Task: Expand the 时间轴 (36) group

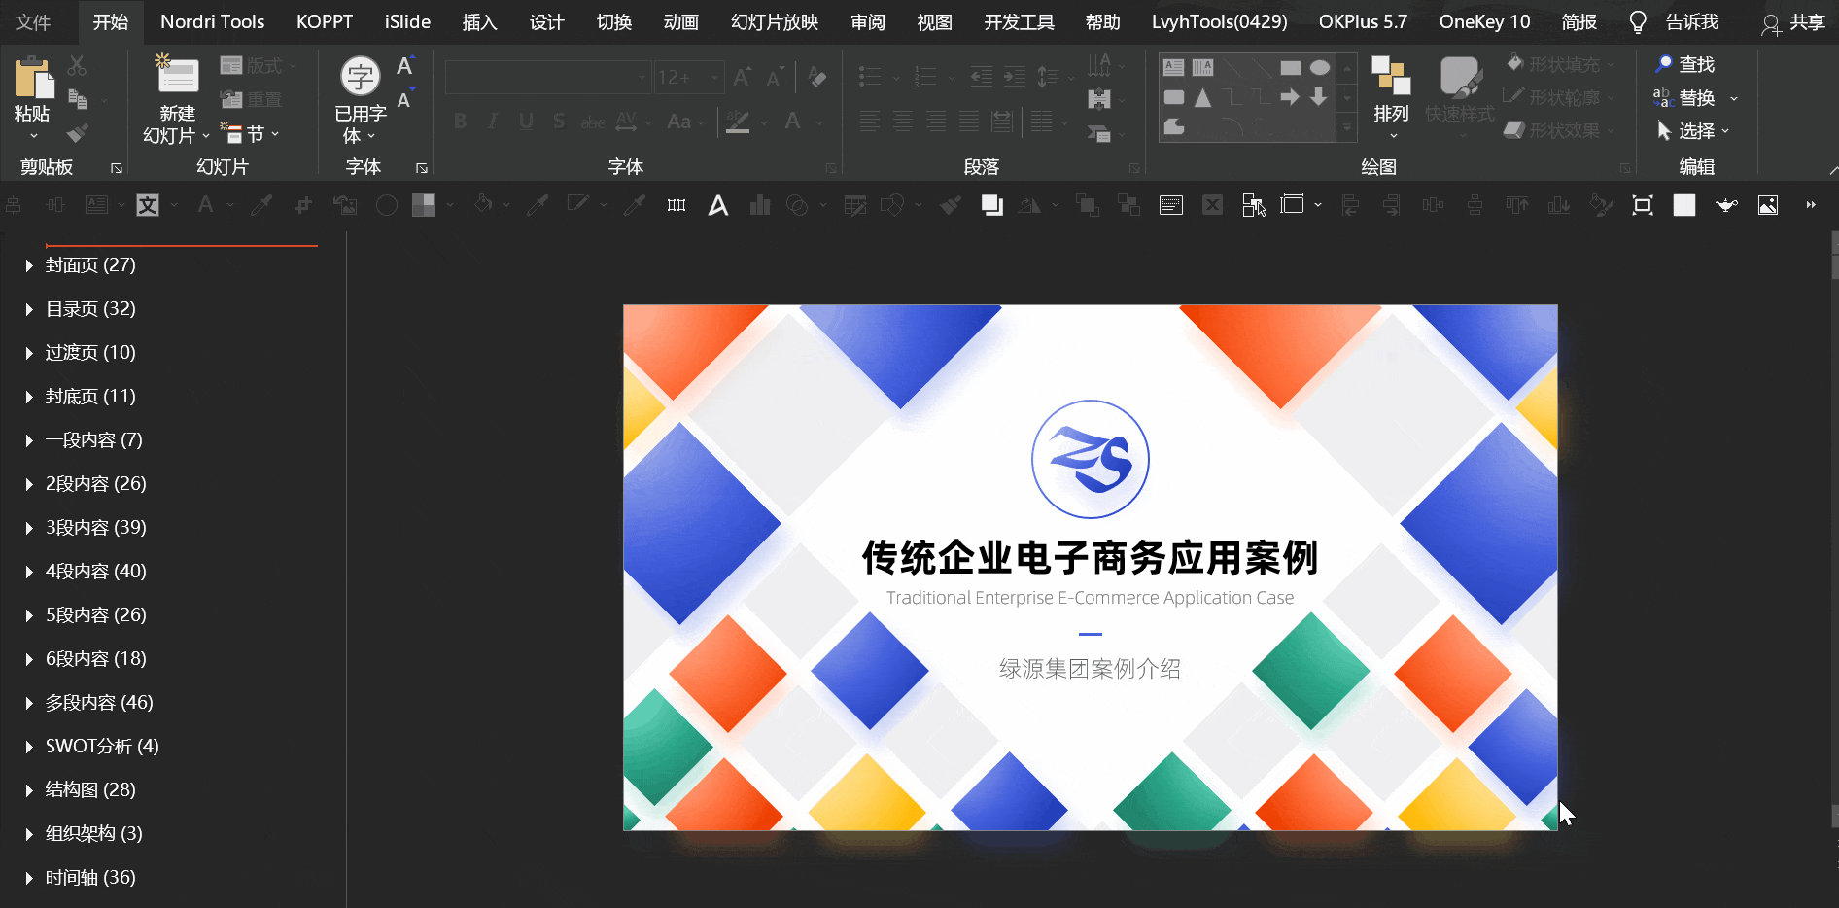Action: [29, 878]
